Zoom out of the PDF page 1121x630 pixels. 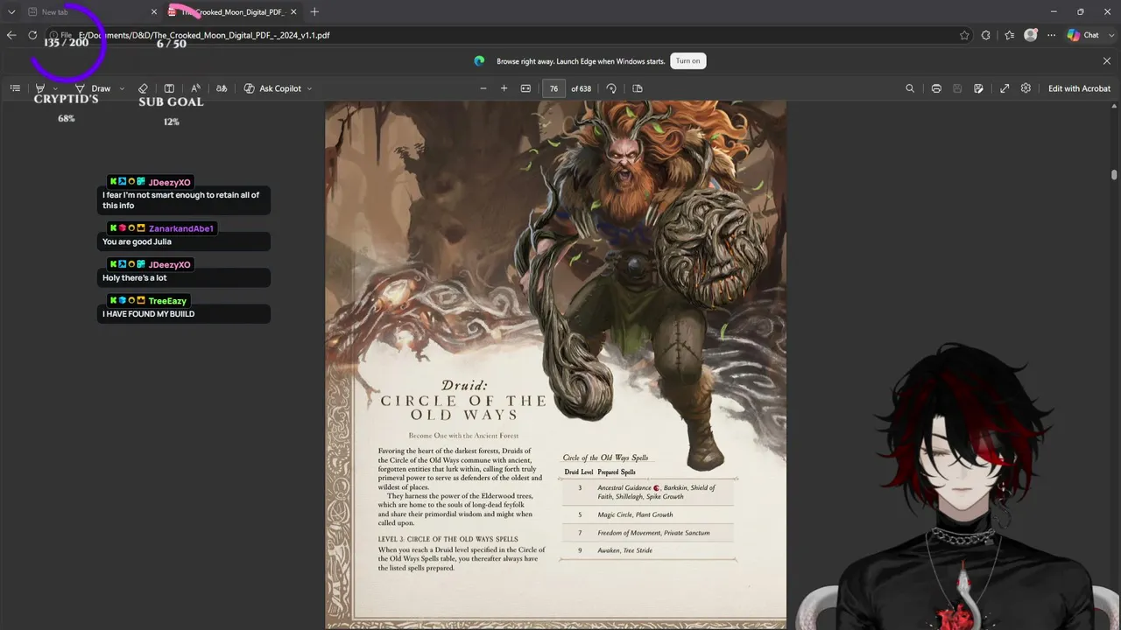pyautogui.click(x=483, y=88)
